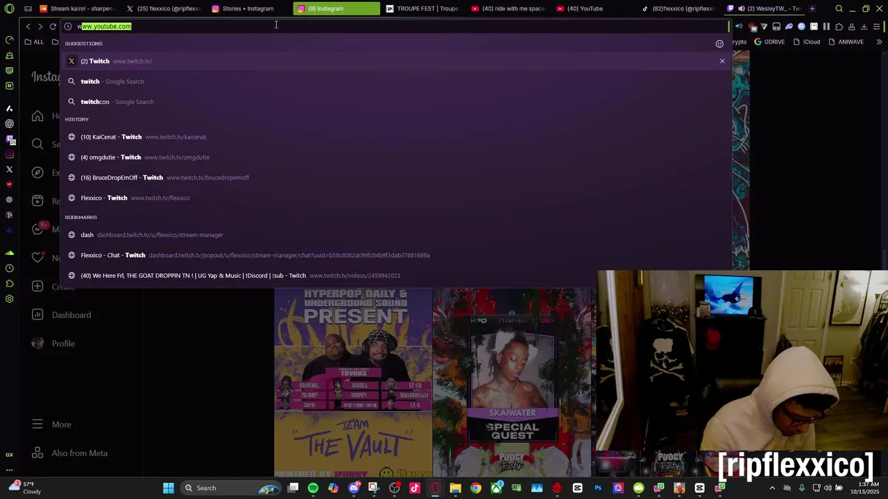The height and width of the screenshot is (499, 888).
Task: Open Also from Meta in Instagram sidebar
Action: [x=69, y=453]
